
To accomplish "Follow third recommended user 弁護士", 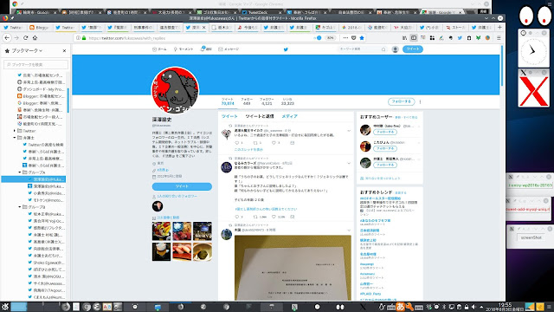I will click(x=384, y=166).
